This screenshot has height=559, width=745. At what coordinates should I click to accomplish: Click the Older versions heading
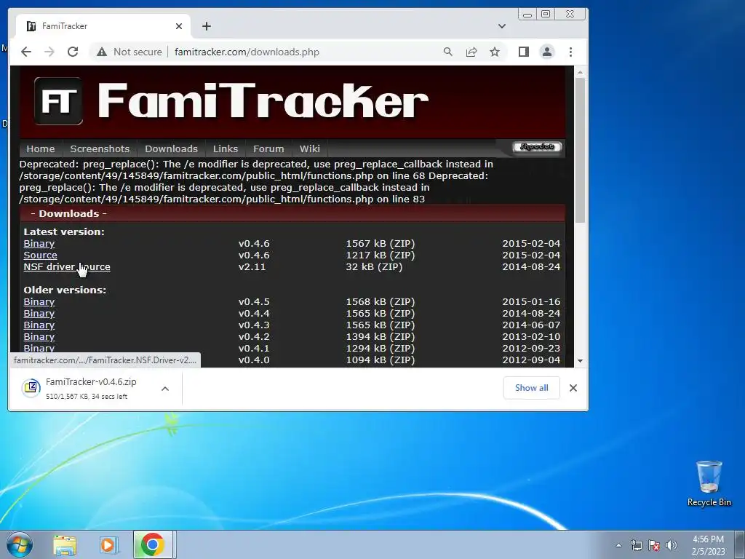click(x=65, y=290)
